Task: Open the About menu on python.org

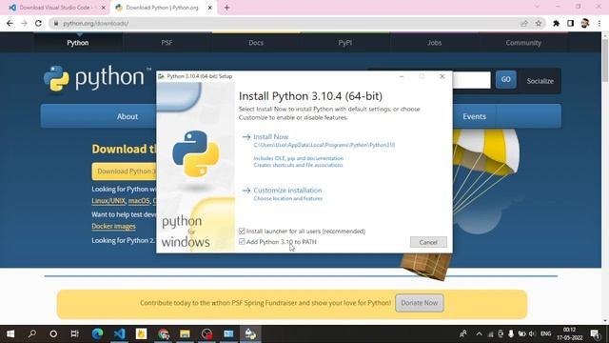Action: pos(128,116)
